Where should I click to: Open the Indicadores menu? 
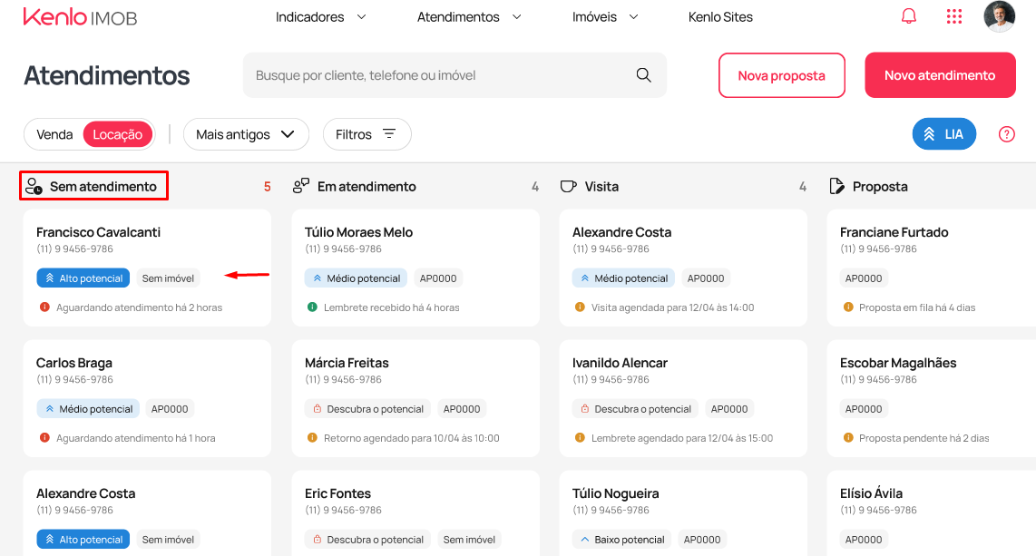tap(310, 17)
